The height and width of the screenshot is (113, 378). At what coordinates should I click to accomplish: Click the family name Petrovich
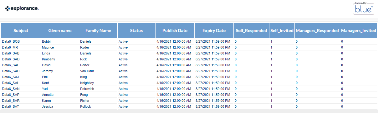point(87,89)
